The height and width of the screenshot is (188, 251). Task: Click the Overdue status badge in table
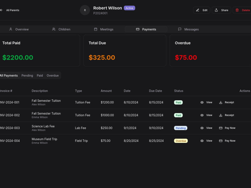pyautogui.click(x=181, y=141)
